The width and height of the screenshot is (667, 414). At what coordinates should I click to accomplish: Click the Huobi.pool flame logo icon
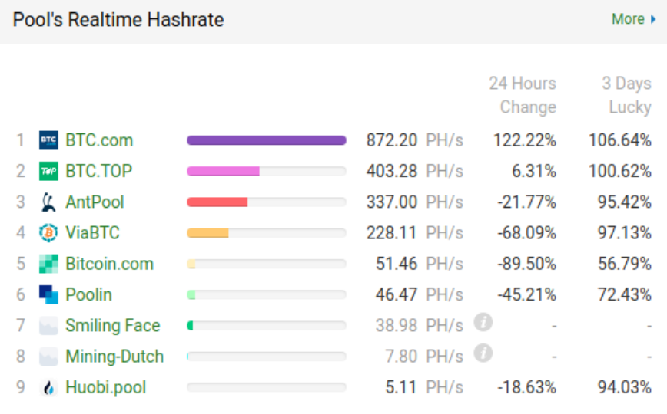48,387
